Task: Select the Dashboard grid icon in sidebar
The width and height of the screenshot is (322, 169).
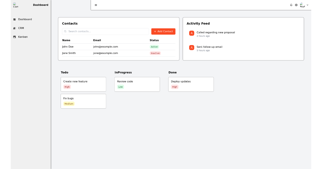Action: pyautogui.click(x=14, y=19)
